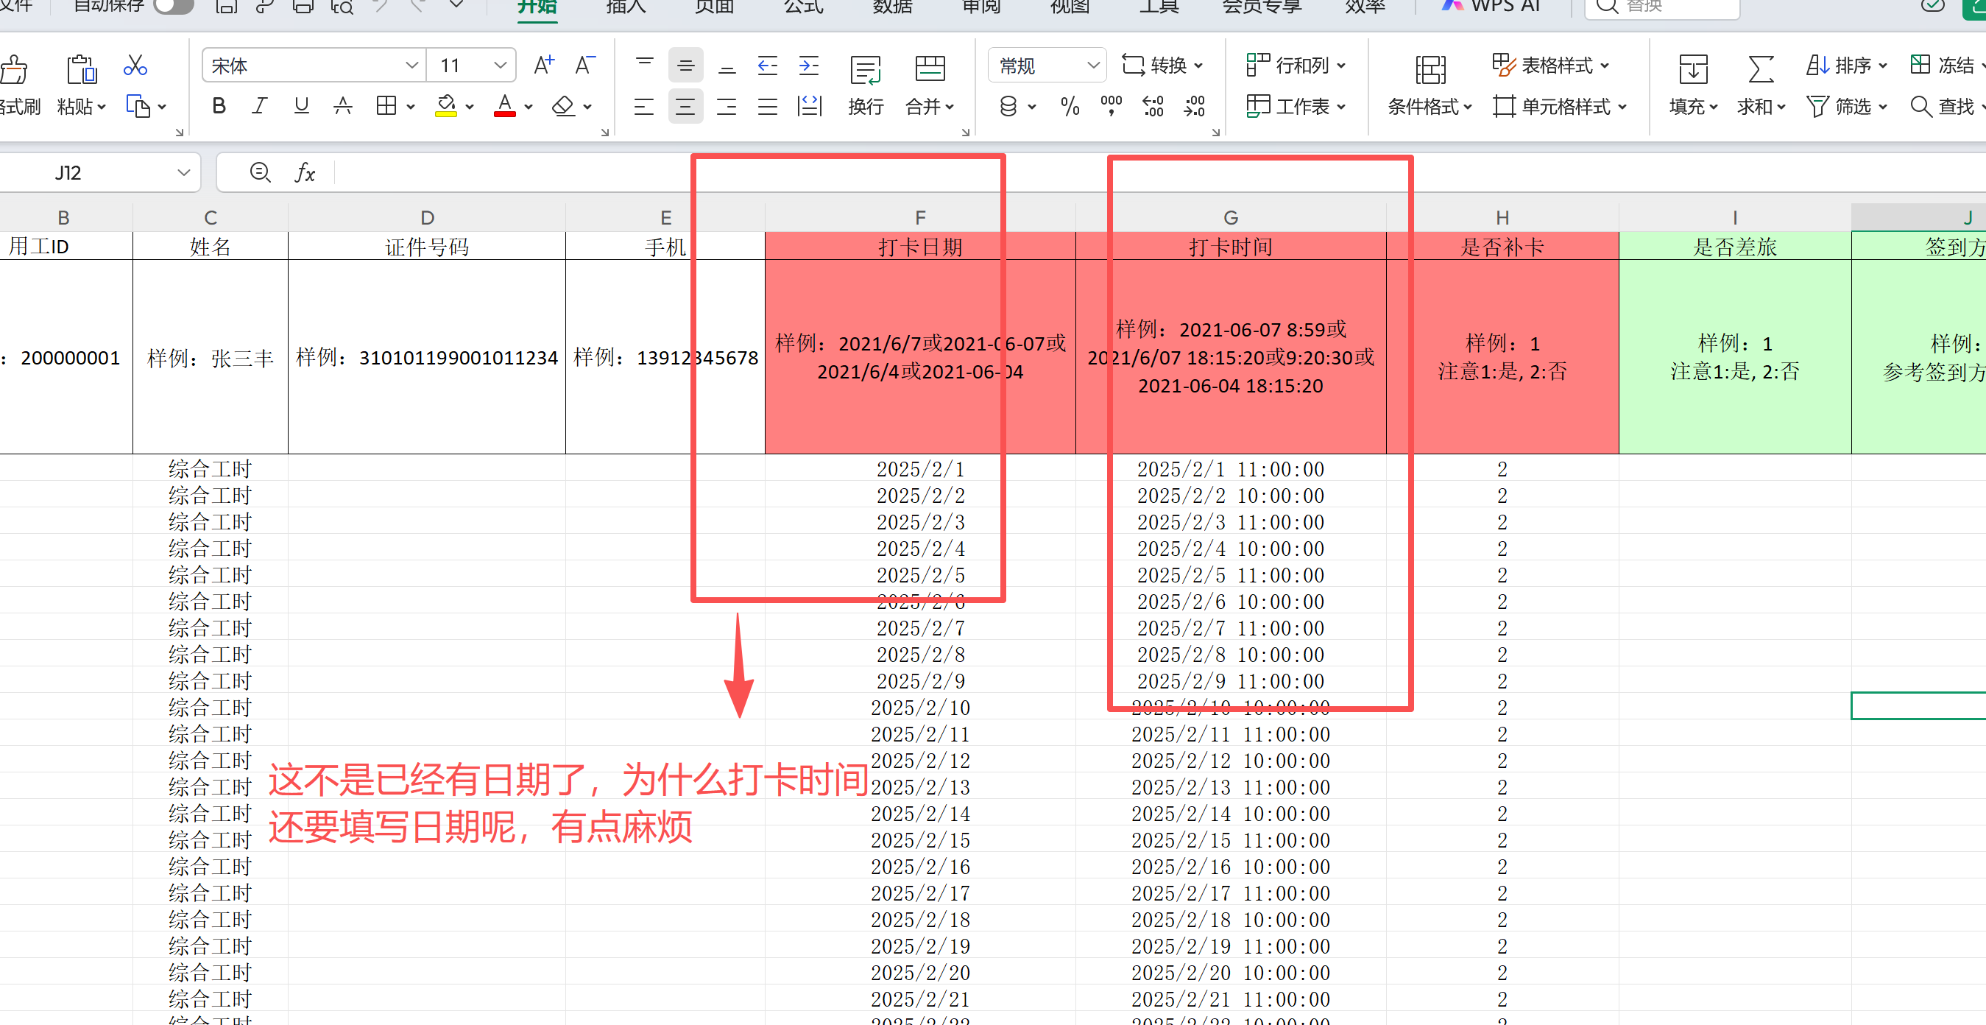1986x1025 pixels.
Task: Open the font size 11 dropdown
Action: (x=501, y=66)
